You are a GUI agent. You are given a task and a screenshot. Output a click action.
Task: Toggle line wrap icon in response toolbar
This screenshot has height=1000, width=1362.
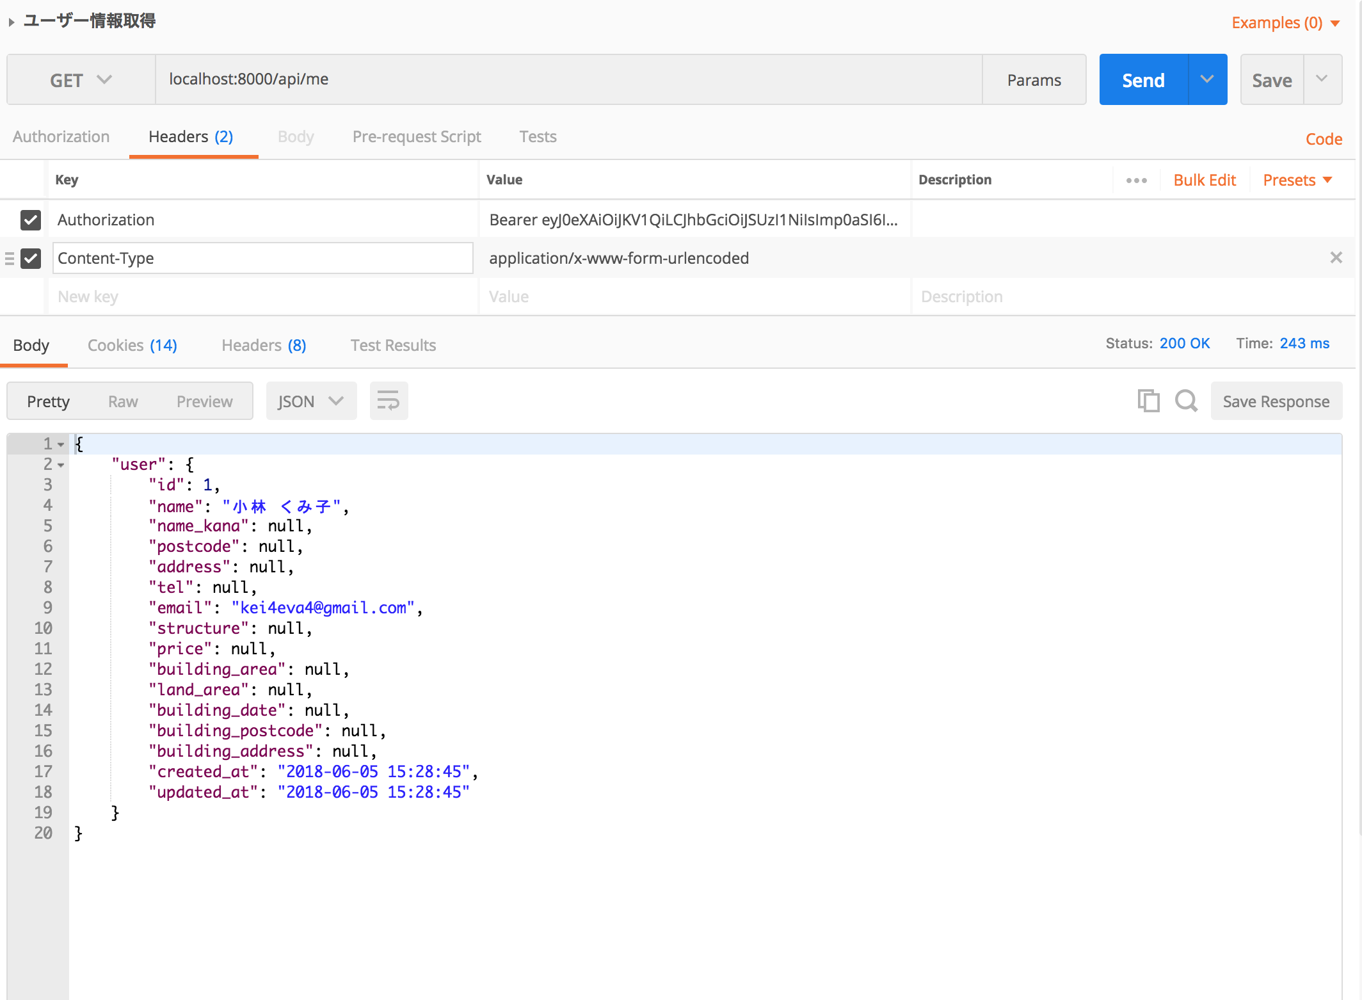coord(389,401)
